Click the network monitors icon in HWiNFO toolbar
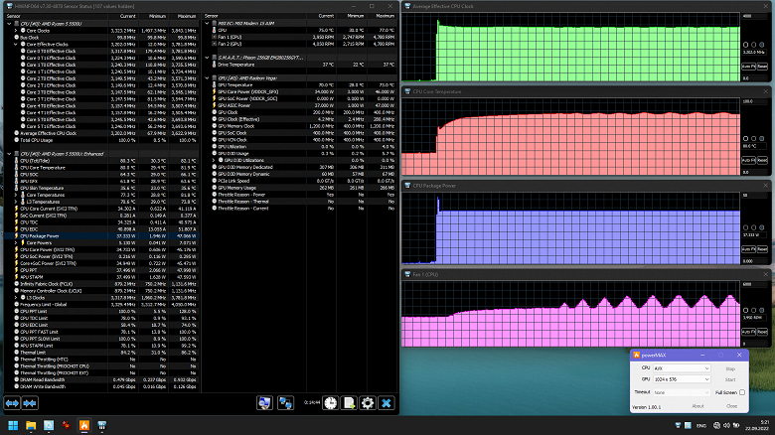 [x=285, y=402]
